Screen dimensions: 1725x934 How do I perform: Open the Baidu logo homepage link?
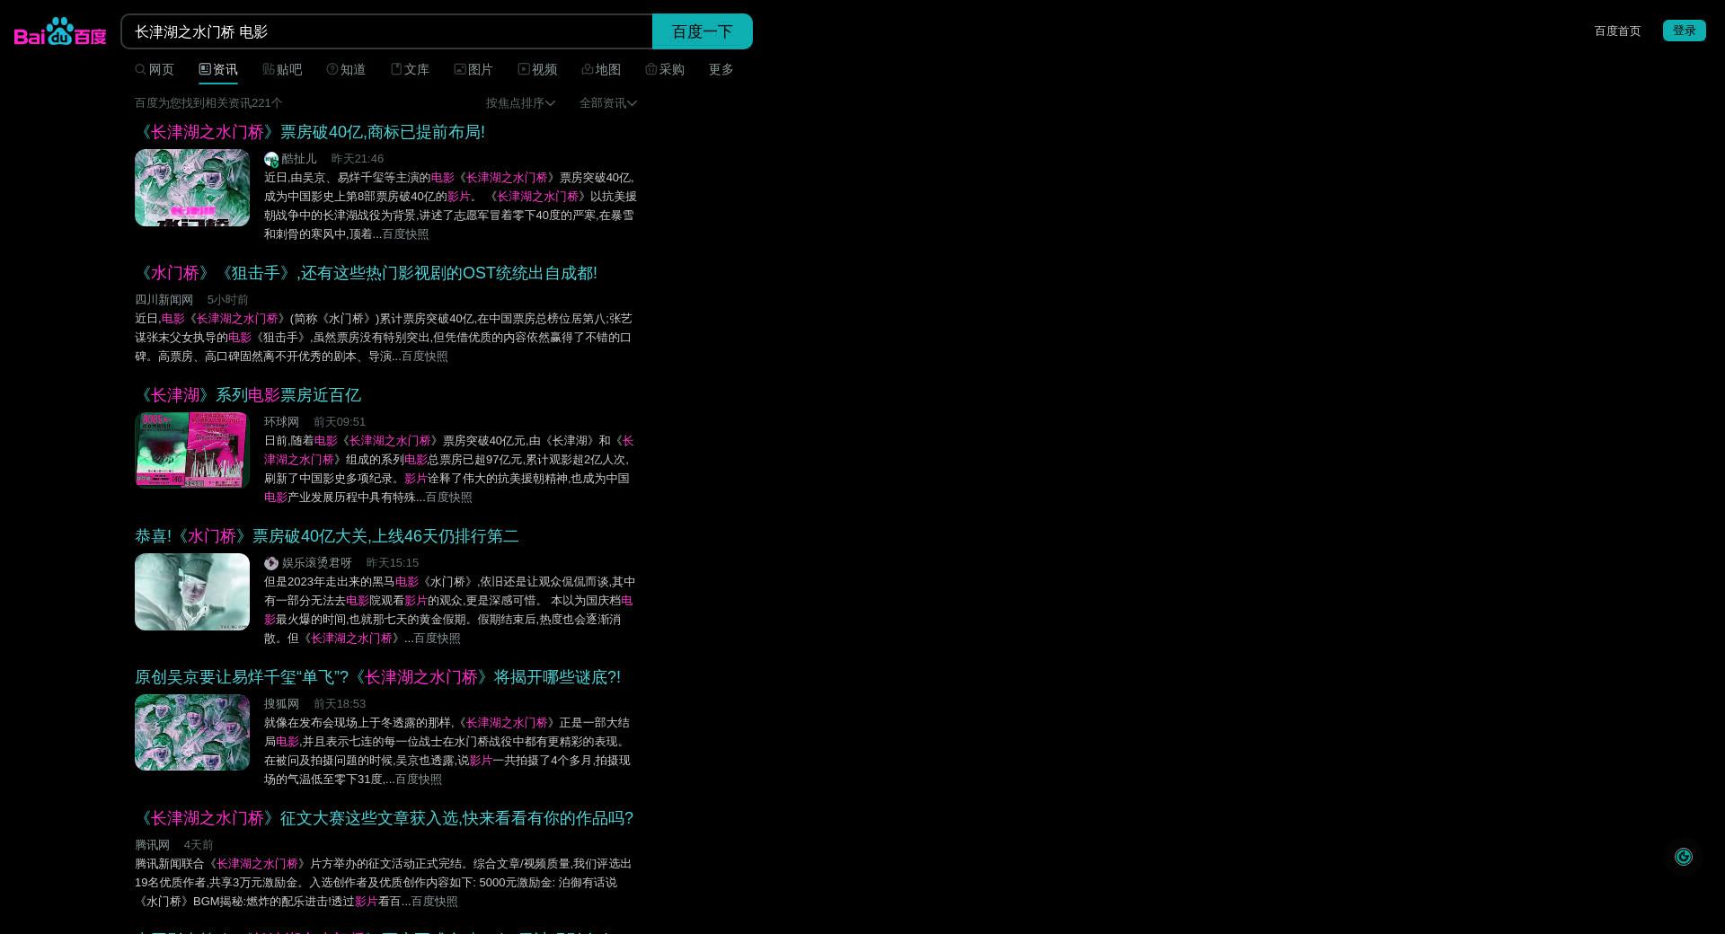point(60,31)
